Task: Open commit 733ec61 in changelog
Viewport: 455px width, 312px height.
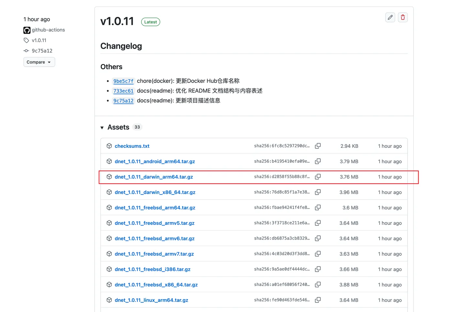Action: pos(123,91)
